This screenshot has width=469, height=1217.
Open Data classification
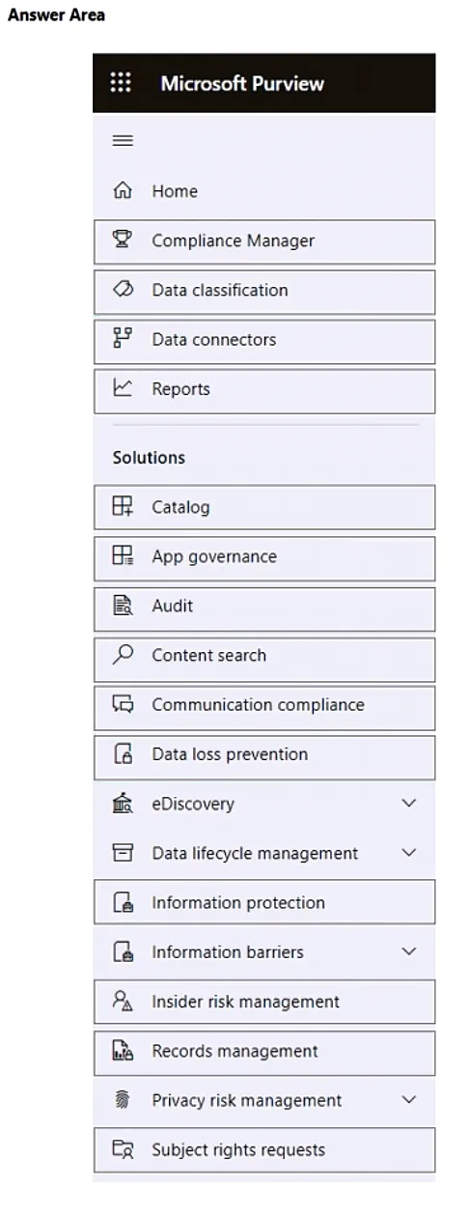[x=264, y=291]
